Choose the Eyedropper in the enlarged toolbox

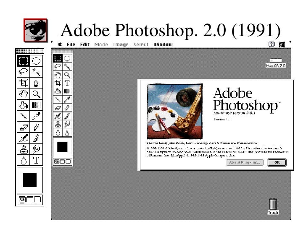[x=36, y=116]
